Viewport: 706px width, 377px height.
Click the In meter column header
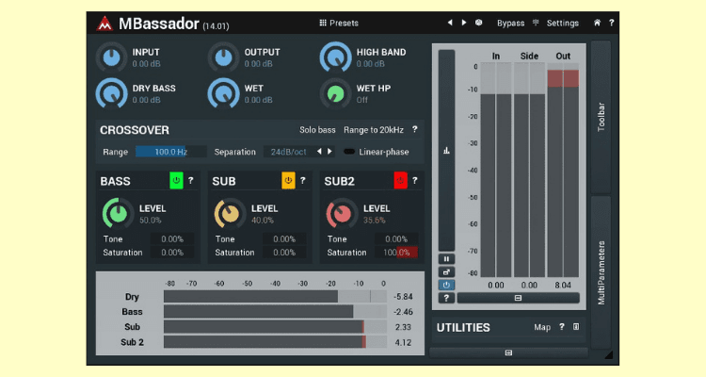pos(496,56)
